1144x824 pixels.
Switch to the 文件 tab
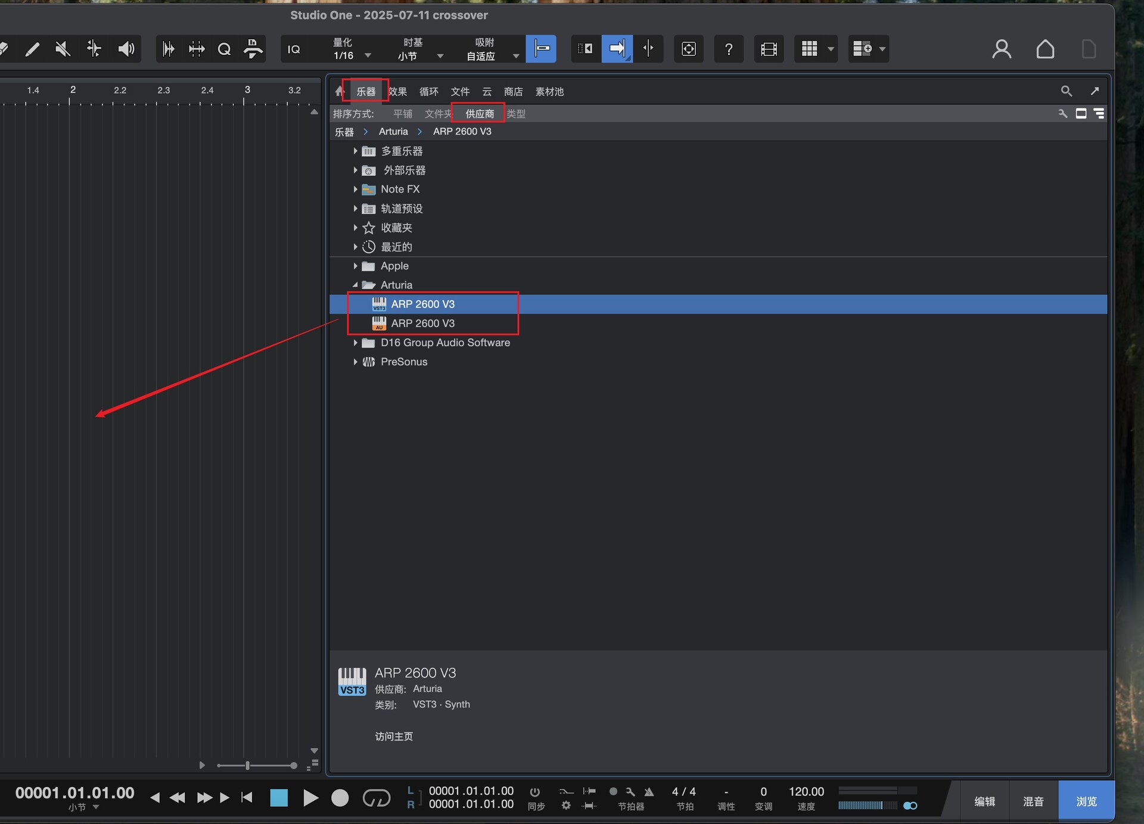[x=460, y=91]
